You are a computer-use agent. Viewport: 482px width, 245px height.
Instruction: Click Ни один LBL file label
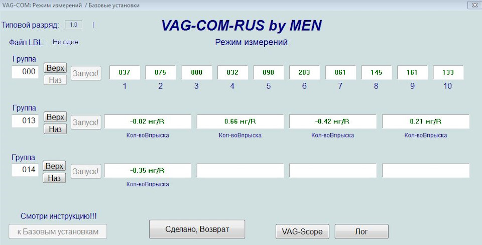[65, 42]
